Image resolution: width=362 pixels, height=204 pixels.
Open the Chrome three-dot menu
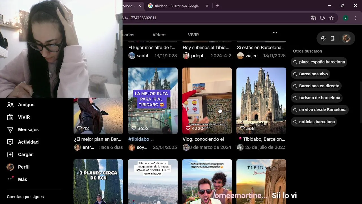[x=356, y=18]
